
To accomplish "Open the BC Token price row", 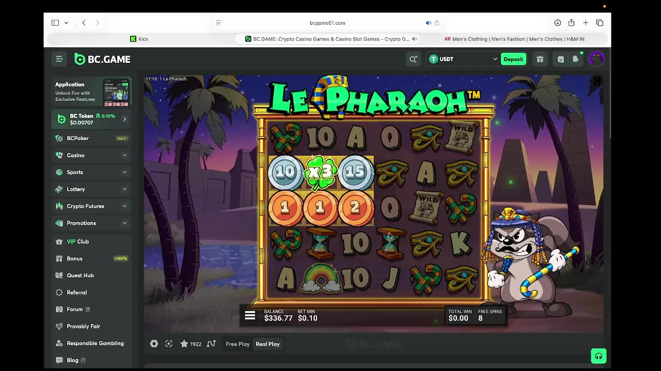I will [91, 119].
